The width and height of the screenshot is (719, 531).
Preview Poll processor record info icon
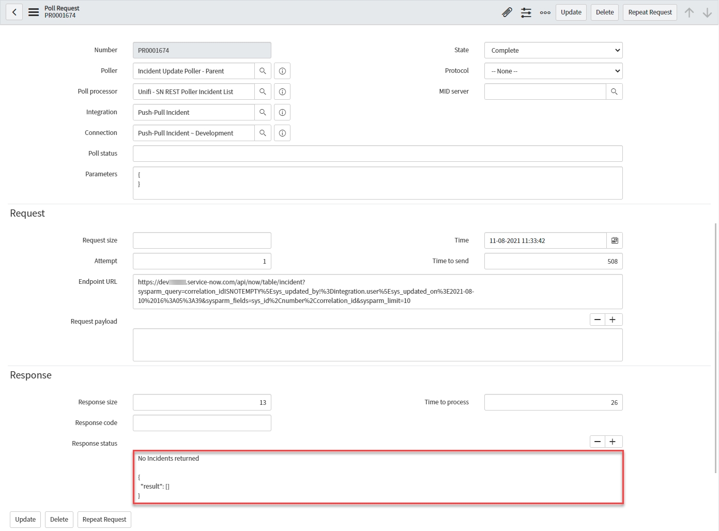(282, 92)
